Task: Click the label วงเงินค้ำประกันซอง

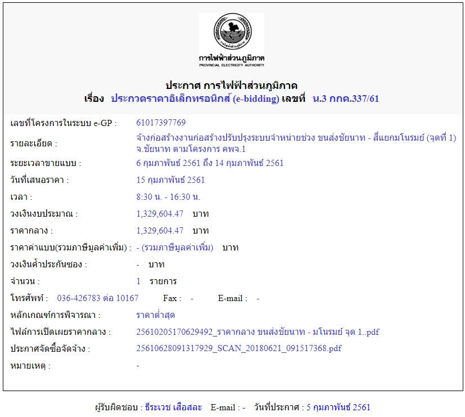Action: coord(48,264)
